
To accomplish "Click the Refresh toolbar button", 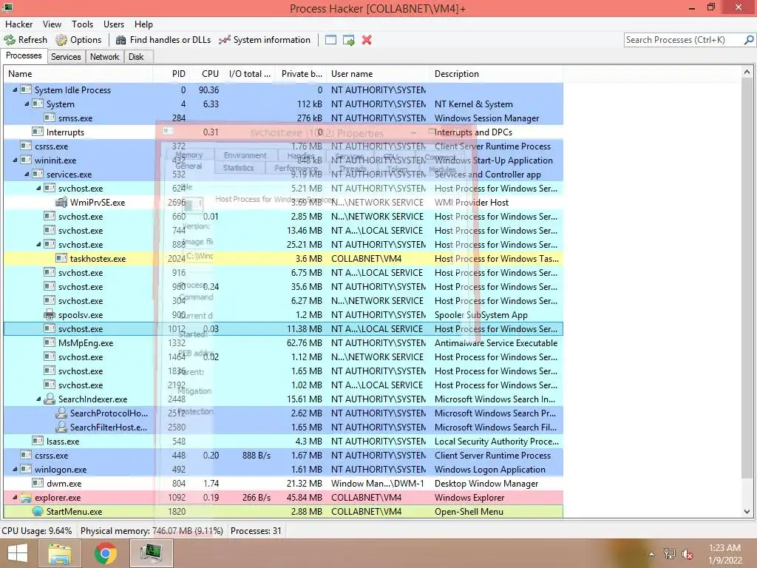I will coord(26,40).
